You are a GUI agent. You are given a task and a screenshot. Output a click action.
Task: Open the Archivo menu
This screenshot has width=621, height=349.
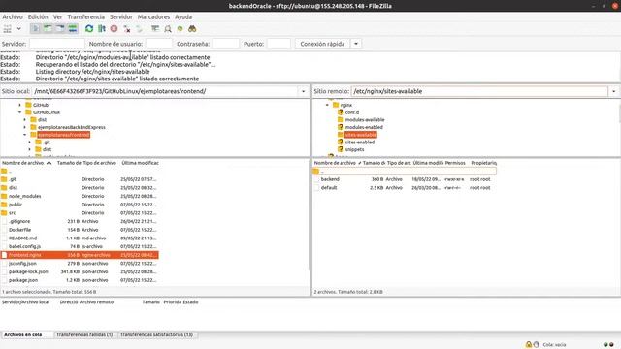tap(13, 17)
